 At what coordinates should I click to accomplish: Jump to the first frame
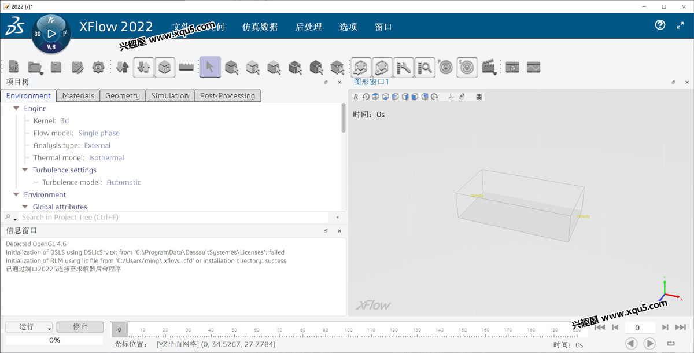click(x=600, y=328)
